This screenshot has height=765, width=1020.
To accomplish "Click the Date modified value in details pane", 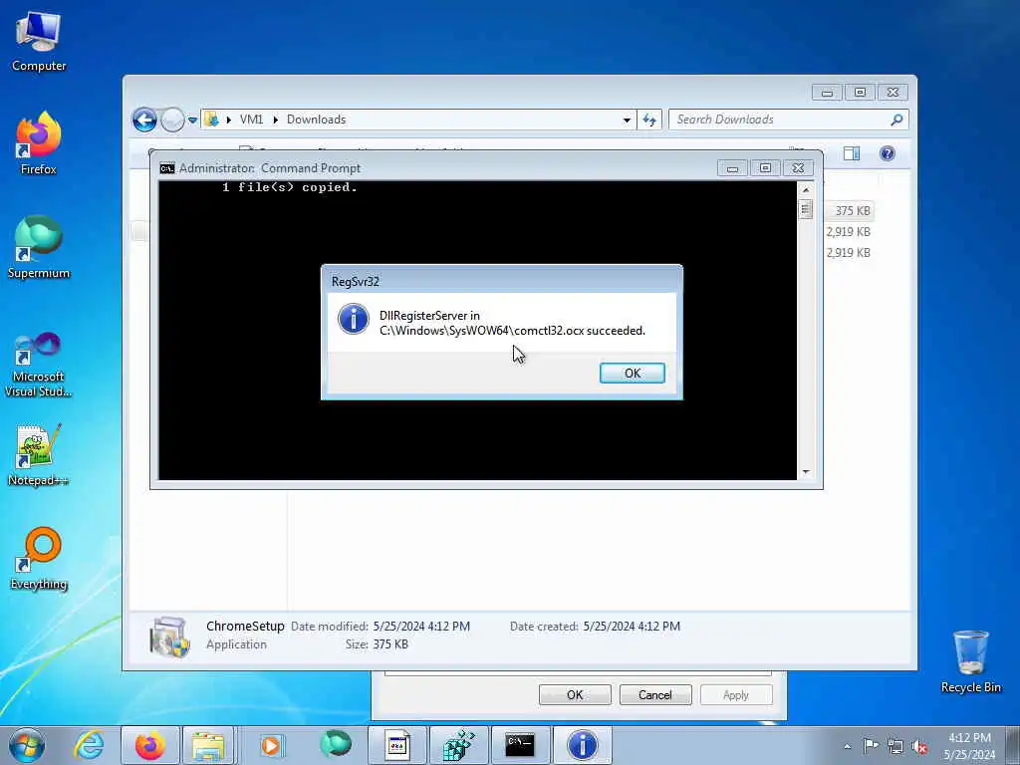I will click(x=421, y=626).
